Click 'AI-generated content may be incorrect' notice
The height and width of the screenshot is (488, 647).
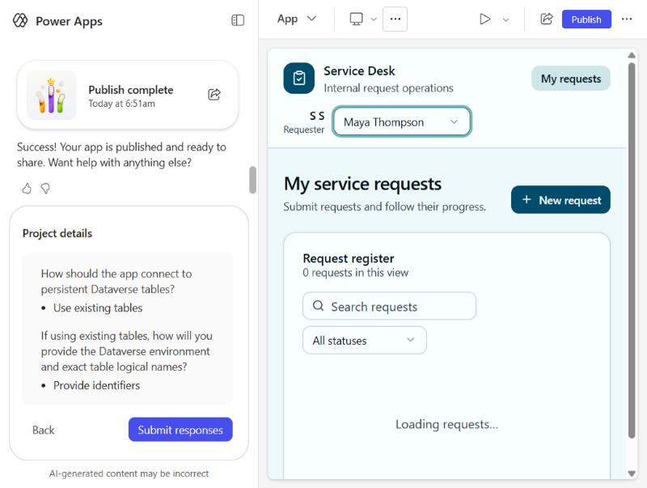tap(129, 473)
